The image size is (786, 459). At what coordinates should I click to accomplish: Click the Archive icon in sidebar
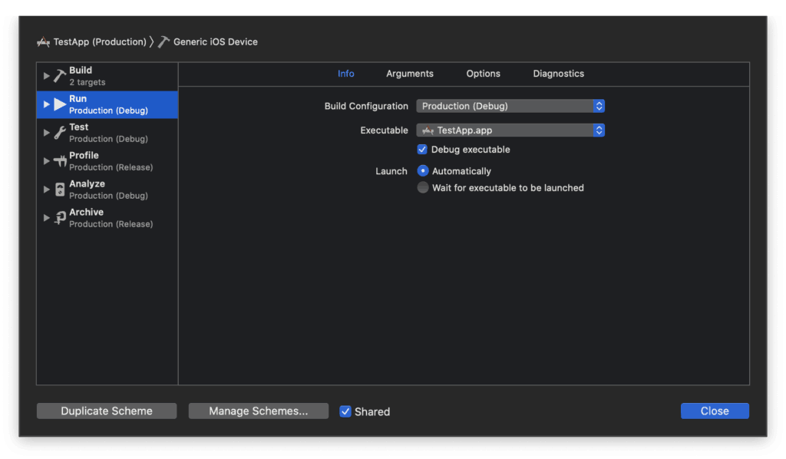click(60, 218)
